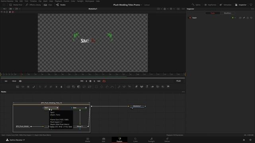Go to the Color page
Screen dimensions: 255x143
(135, 140)
